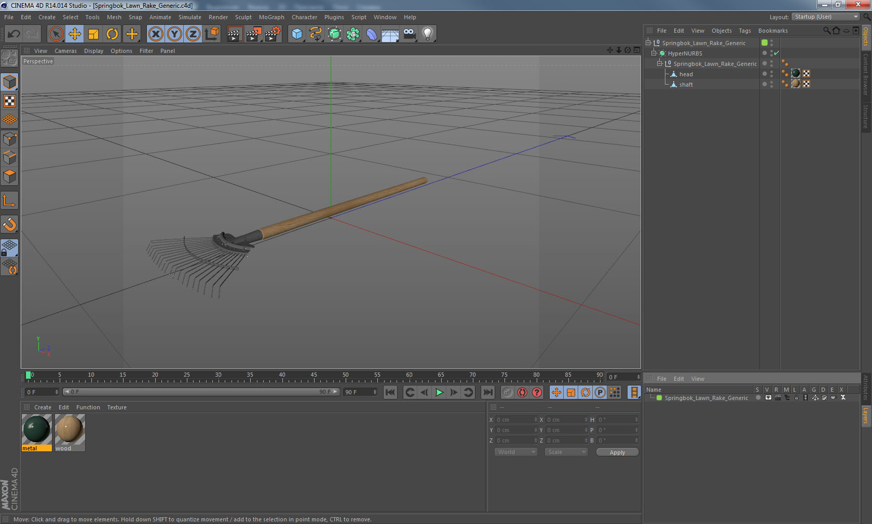Select the Scale tool in top toolbar
Screen dimensions: 872x524
(93, 34)
